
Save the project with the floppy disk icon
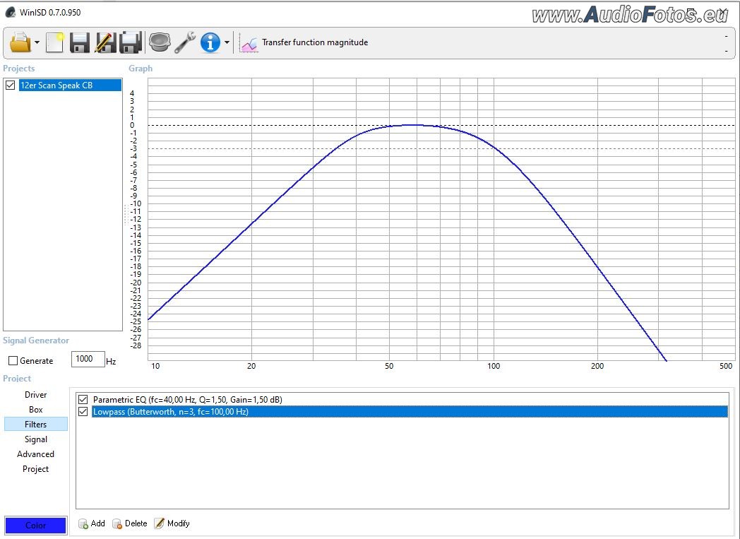80,42
